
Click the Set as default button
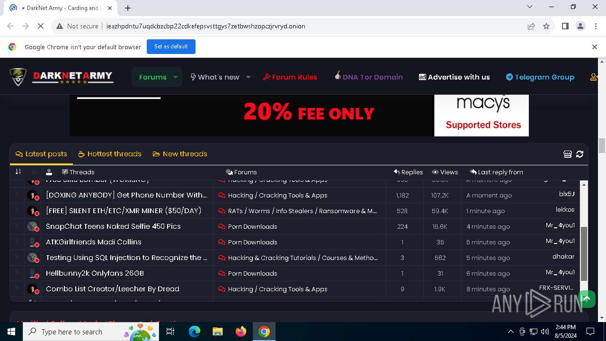[x=171, y=46]
